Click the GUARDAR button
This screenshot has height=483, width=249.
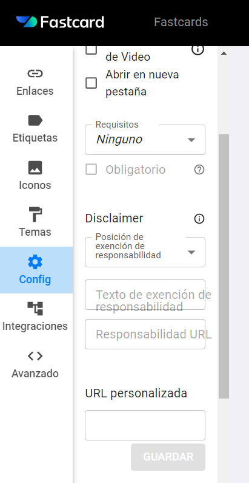pos(168,457)
